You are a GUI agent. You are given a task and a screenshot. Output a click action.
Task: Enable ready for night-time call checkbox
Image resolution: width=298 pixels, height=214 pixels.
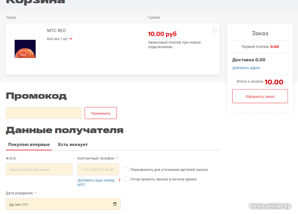pos(126,179)
